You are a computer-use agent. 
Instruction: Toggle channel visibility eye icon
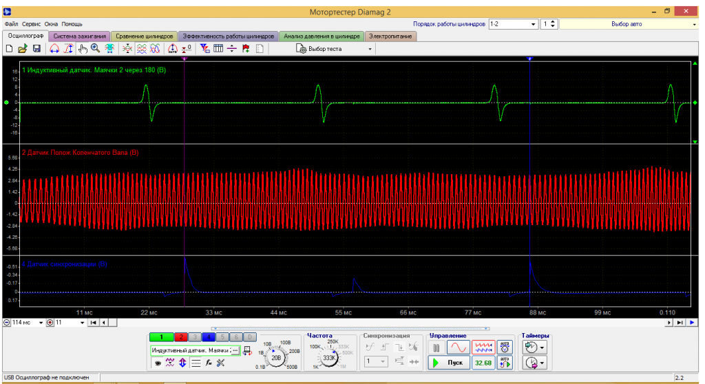pos(158,363)
